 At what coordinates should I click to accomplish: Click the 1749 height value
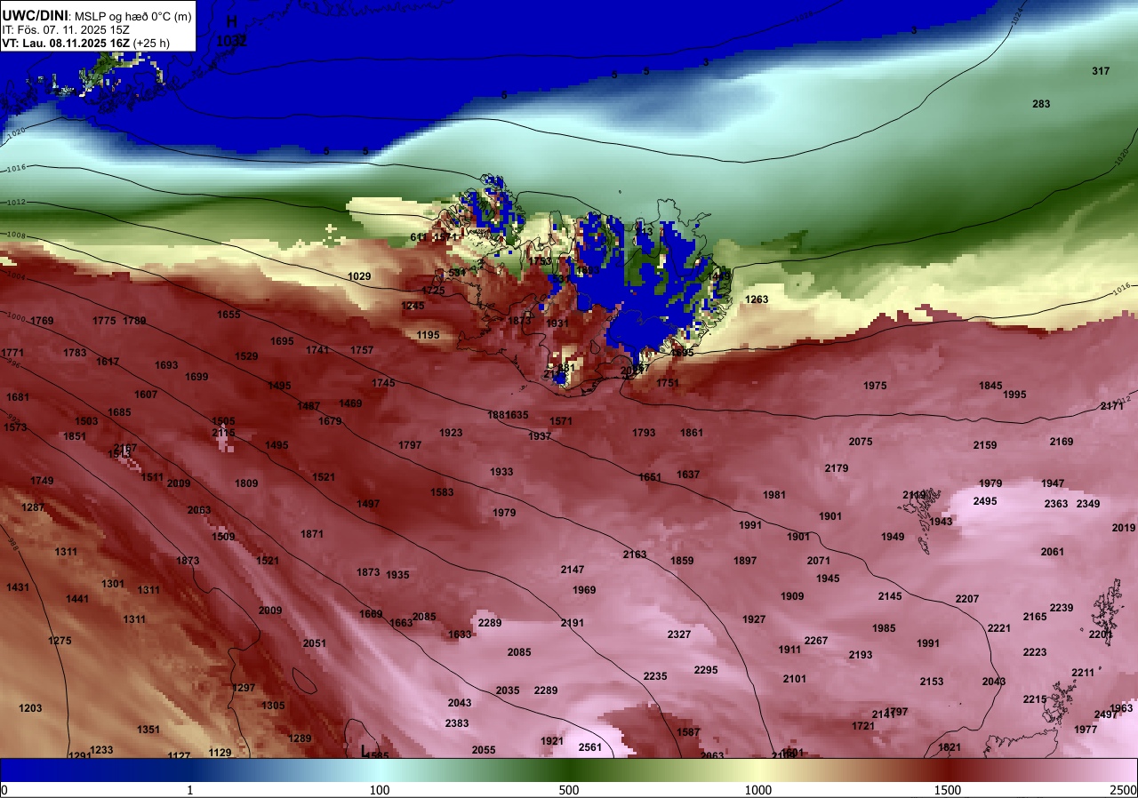pyautogui.click(x=42, y=481)
